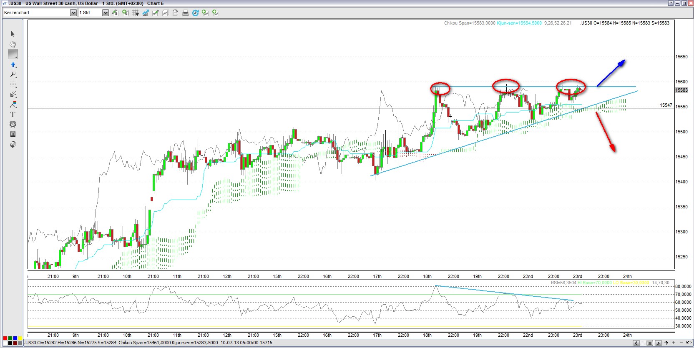Click the scroll right button at bottom

coord(658,343)
